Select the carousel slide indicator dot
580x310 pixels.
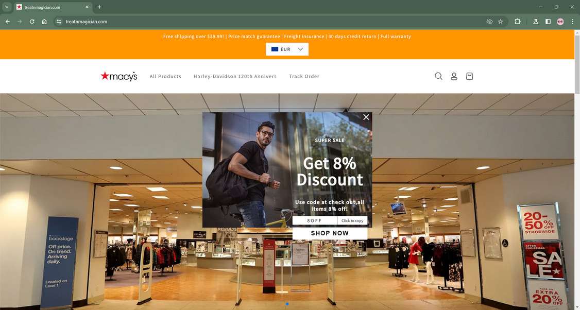(x=287, y=304)
